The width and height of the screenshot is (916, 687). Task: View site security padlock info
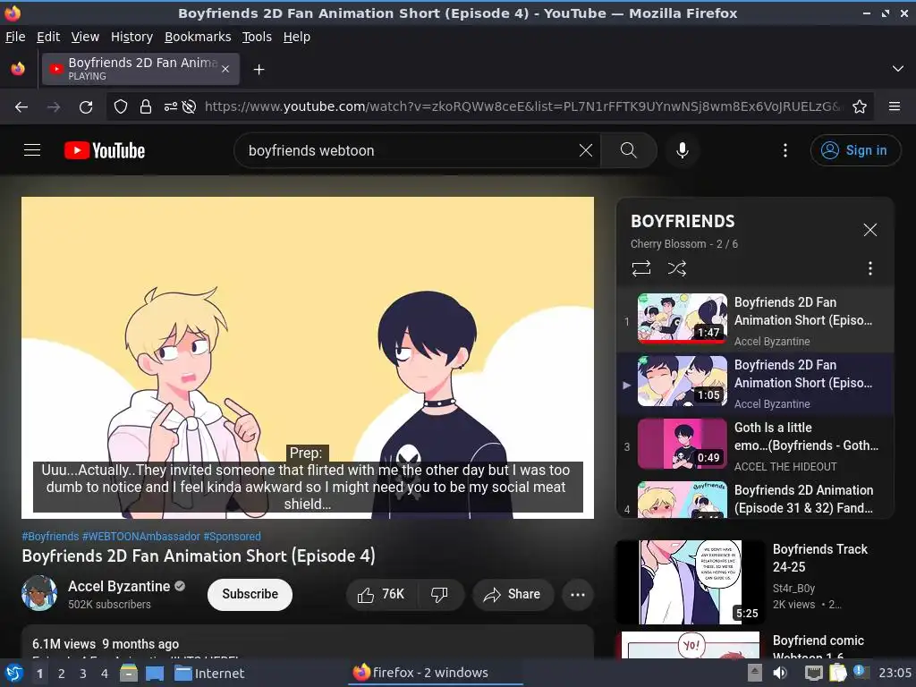[x=146, y=107]
